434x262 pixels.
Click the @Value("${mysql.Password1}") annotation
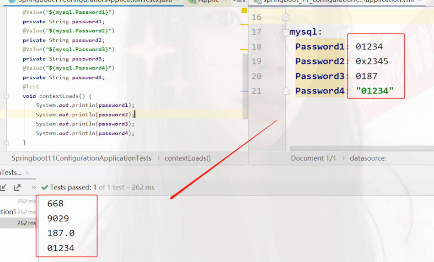68,12
